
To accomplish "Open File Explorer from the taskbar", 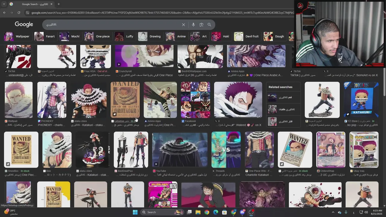I will tap(198, 212).
